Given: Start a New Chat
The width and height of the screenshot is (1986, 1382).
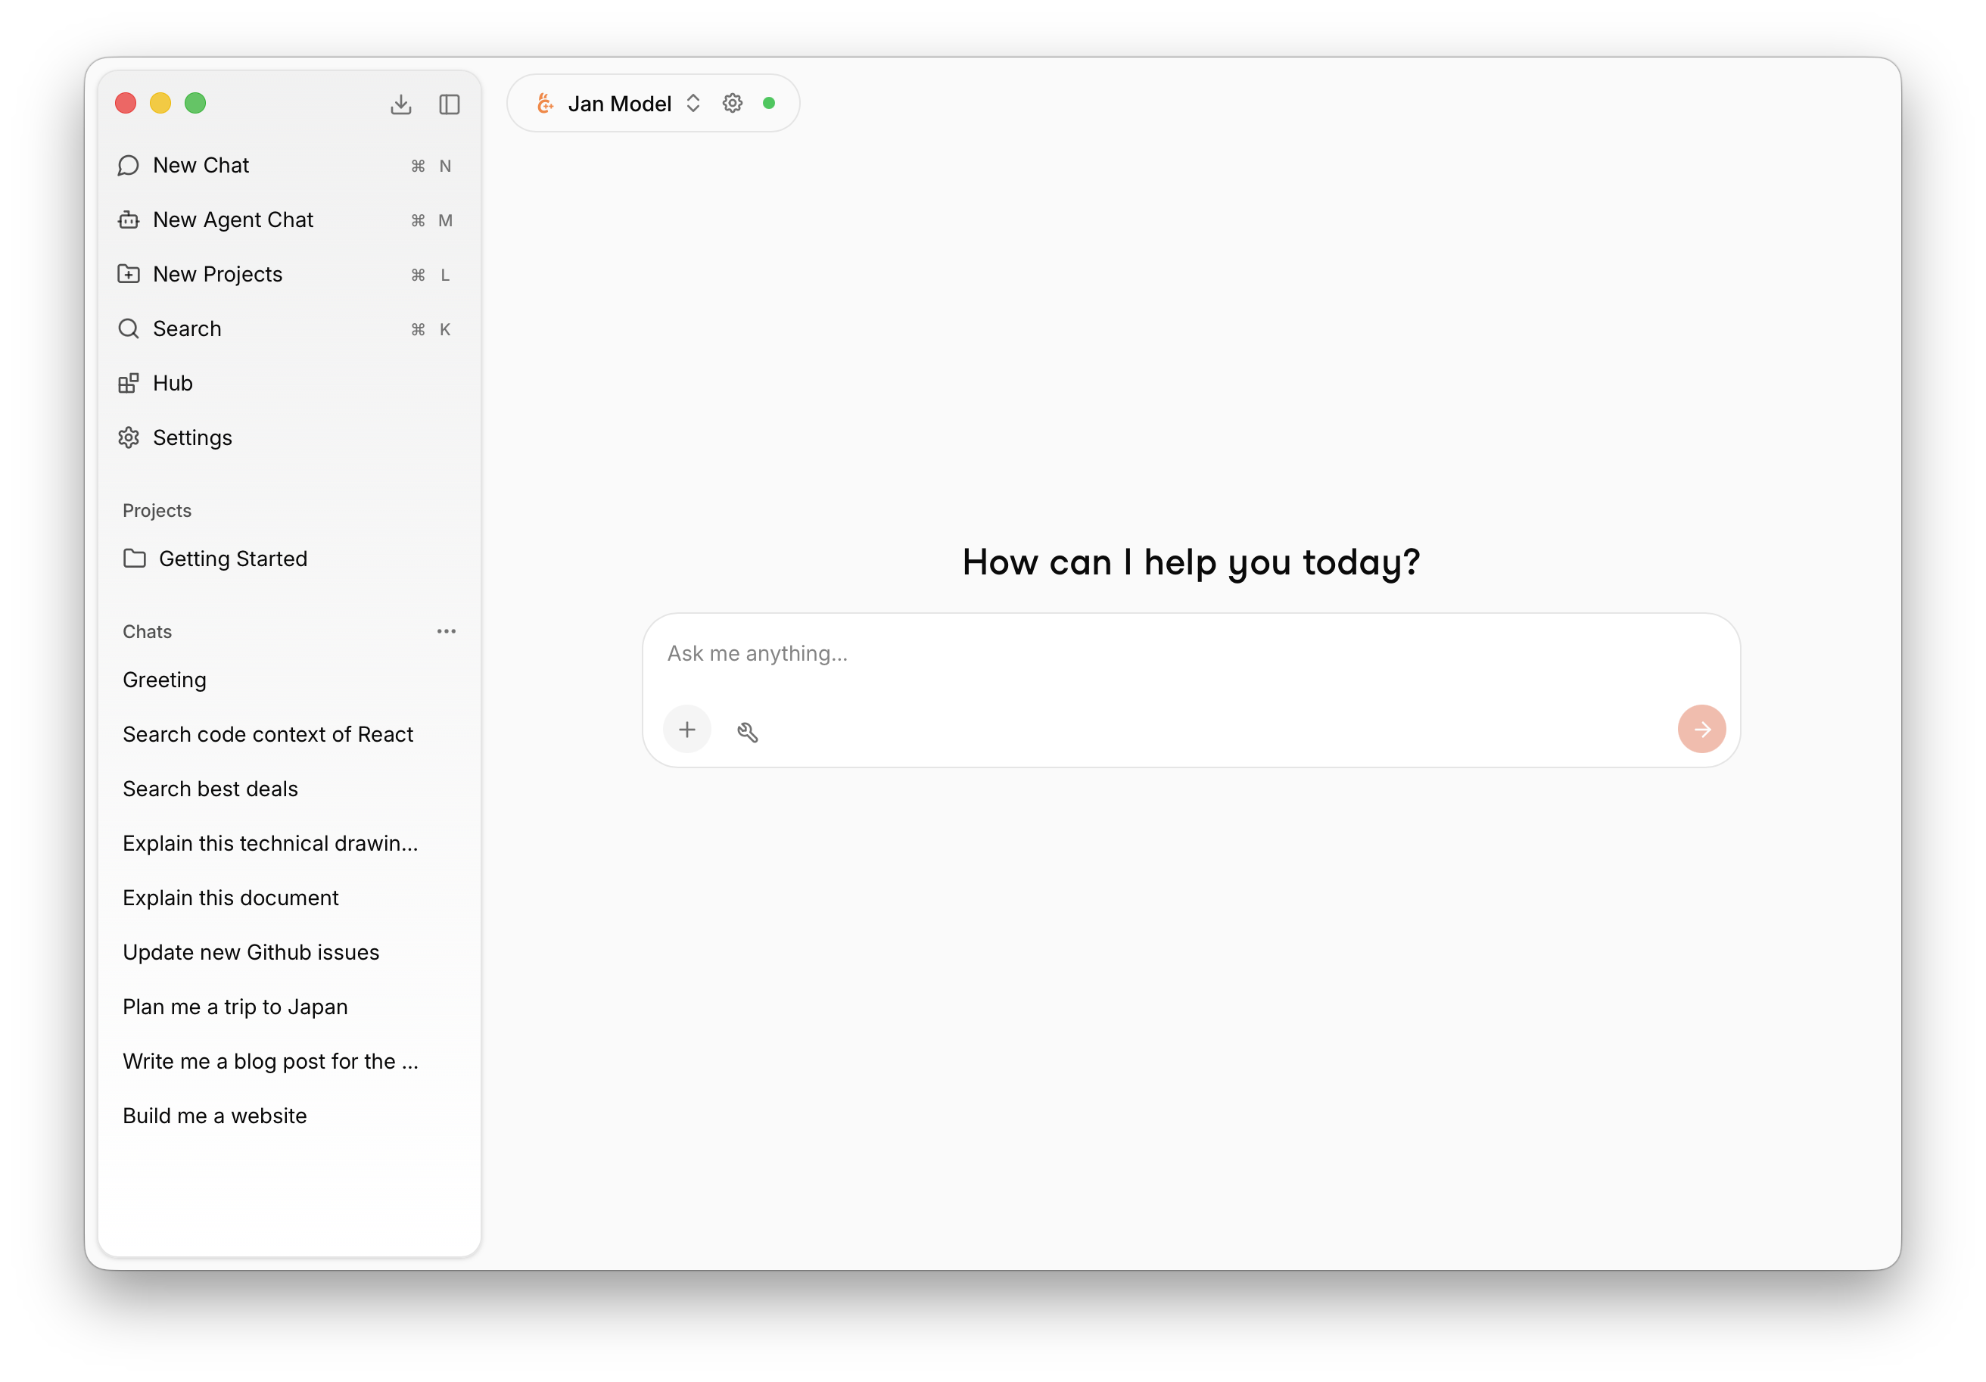Looking at the screenshot, I should pyautogui.click(x=201, y=165).
